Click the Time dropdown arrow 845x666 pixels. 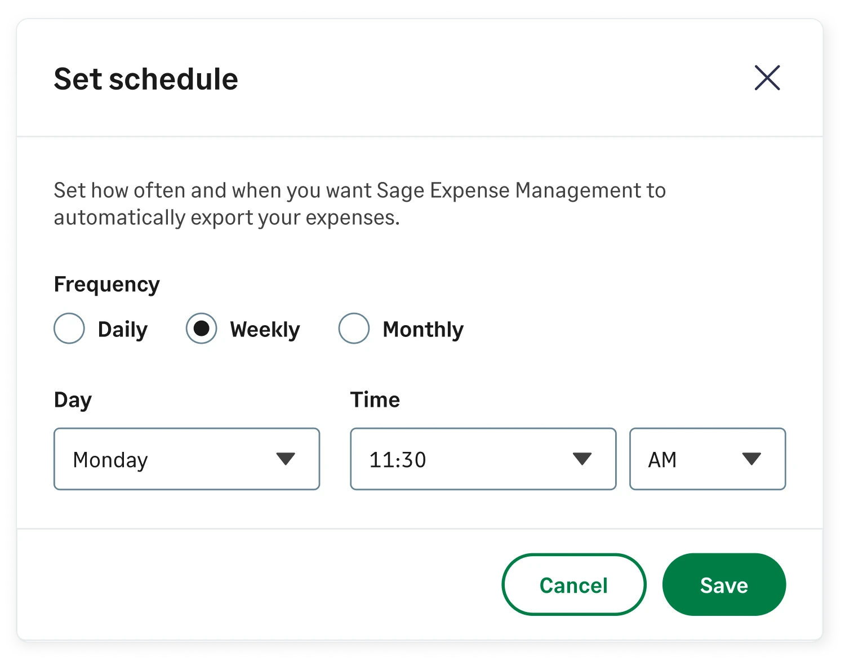(582, 459)
